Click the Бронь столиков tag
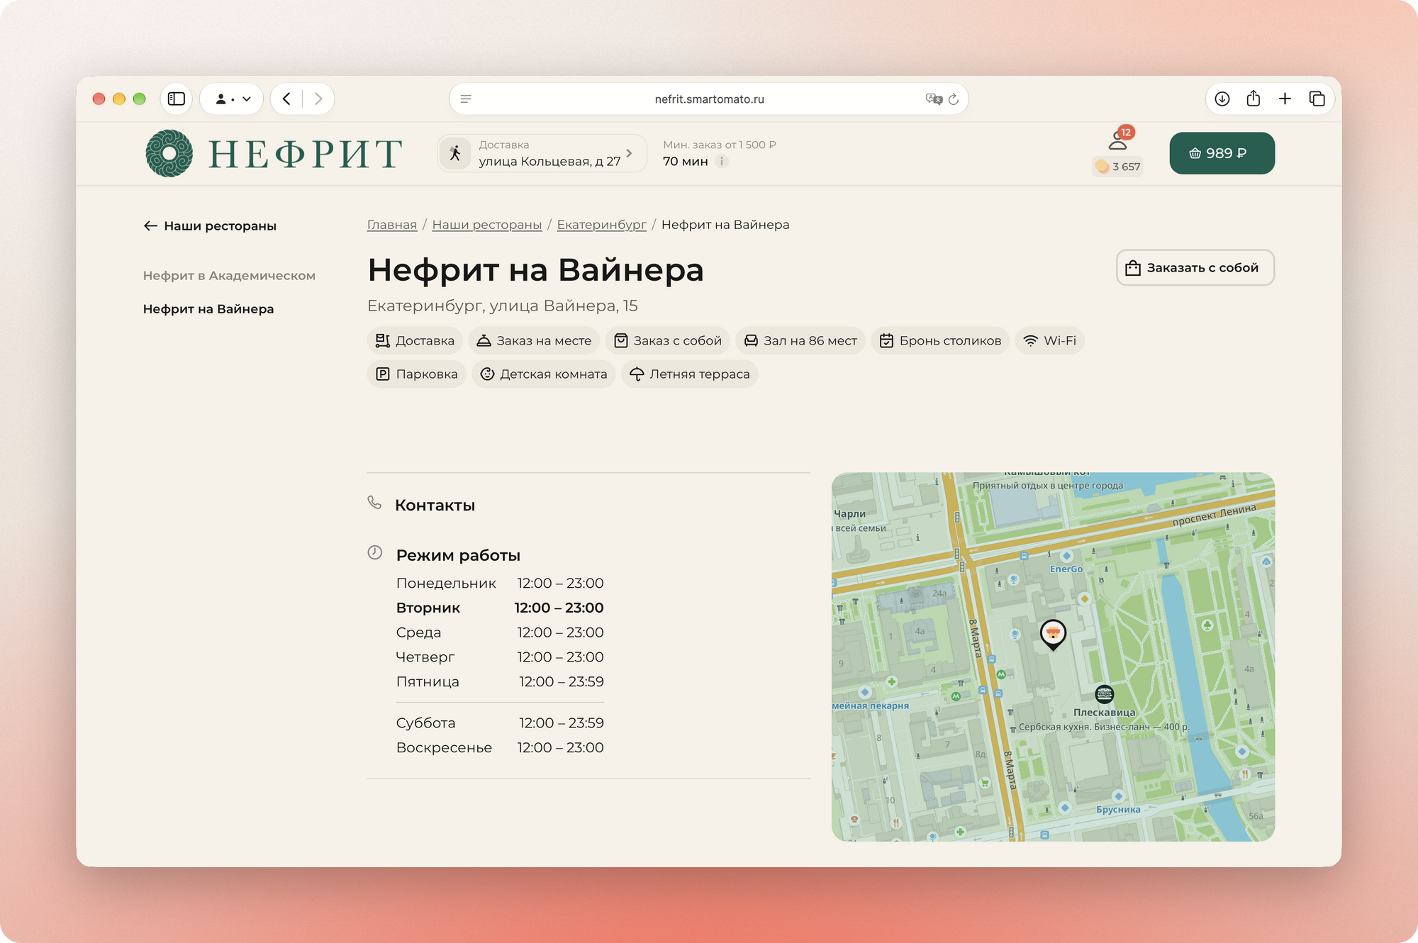1418x943 pixels. pos(940,340)
